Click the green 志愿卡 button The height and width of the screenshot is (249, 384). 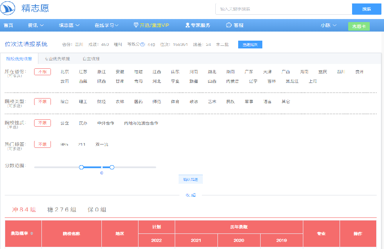(x=359, y=26)
